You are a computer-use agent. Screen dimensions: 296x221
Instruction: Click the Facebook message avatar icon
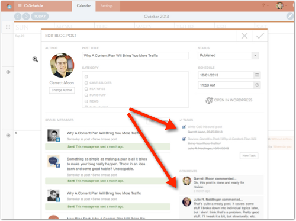tap(53, 161)
